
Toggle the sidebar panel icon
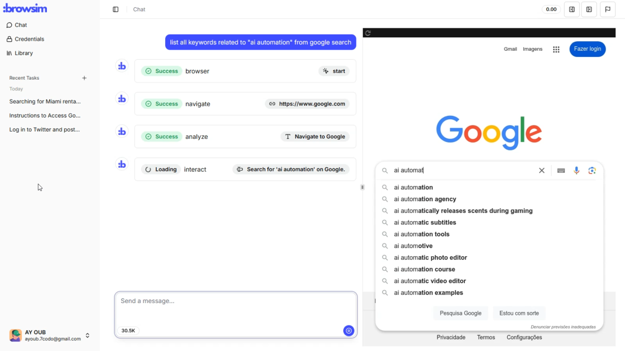[x=116, y=9]
